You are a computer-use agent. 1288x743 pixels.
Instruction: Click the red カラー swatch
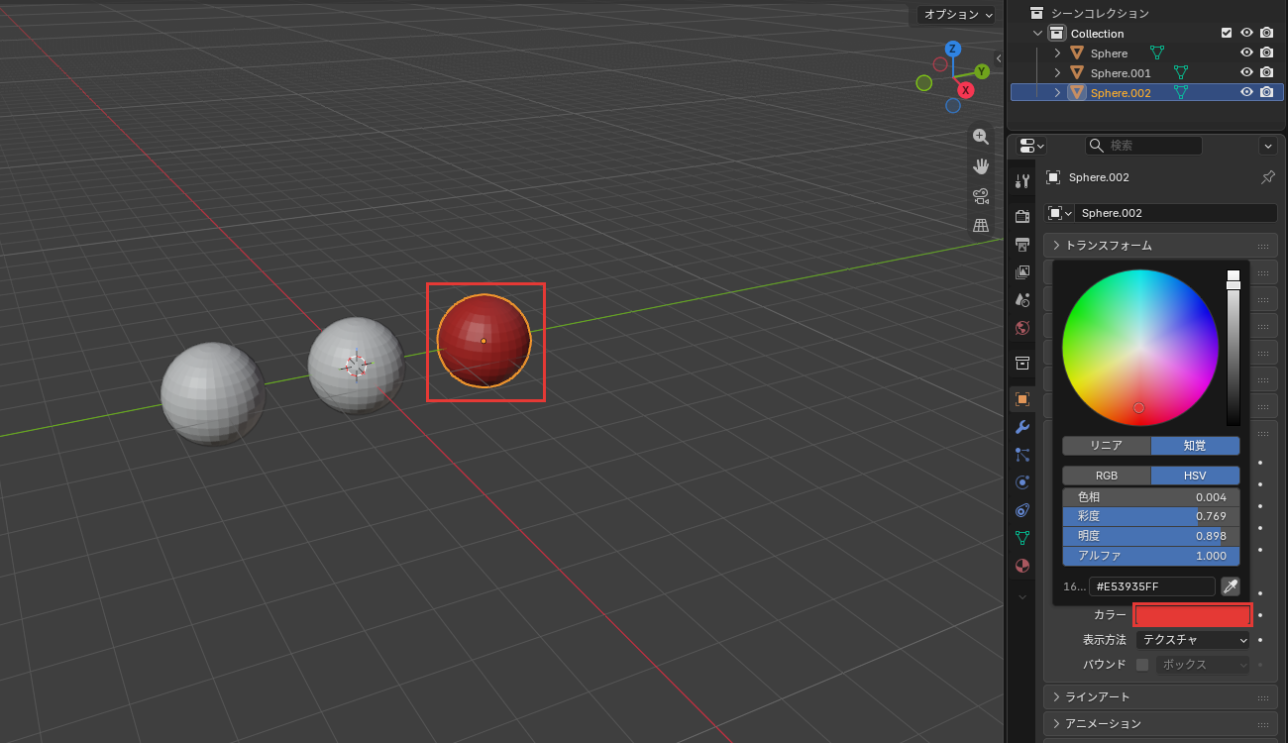click(x=1193, y=615)
